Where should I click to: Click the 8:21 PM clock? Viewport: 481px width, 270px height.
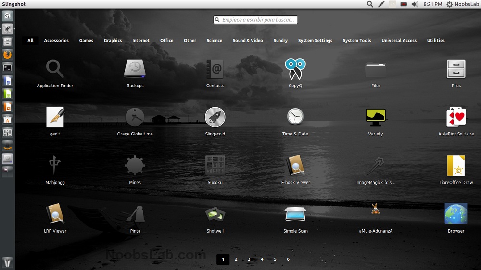click(x=432, y=4)
